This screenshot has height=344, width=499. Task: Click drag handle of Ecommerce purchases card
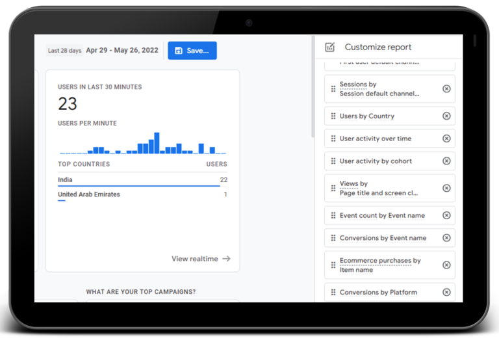tap(333, 265)
